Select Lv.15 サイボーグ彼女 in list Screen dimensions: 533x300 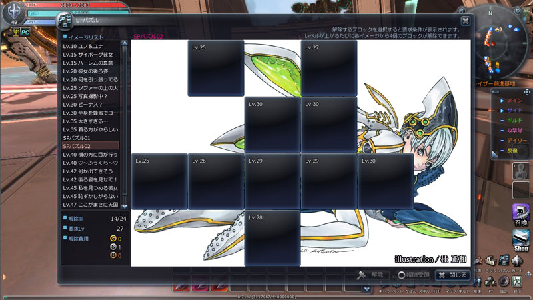coord(91,55)
